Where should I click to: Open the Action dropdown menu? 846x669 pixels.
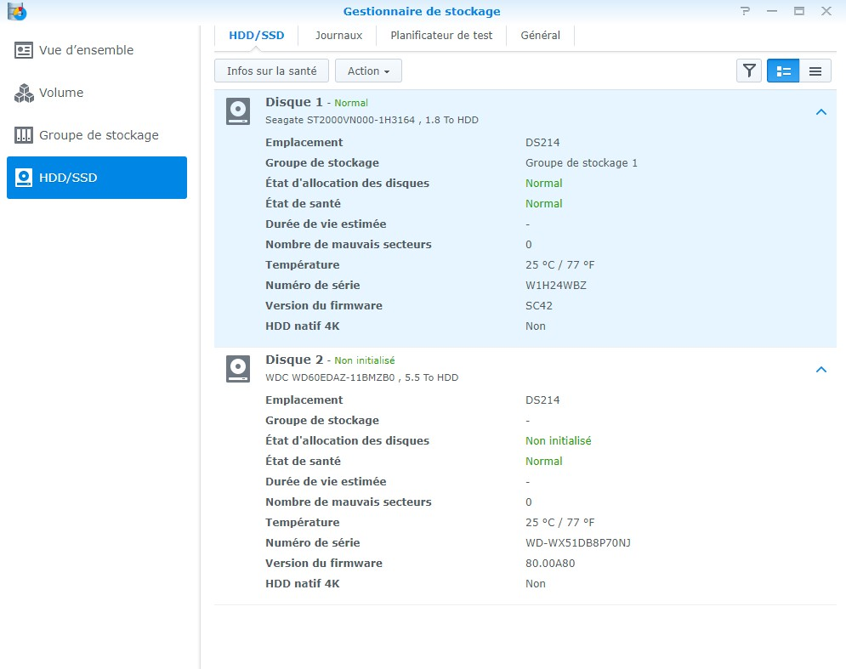[x=368, y=71]
